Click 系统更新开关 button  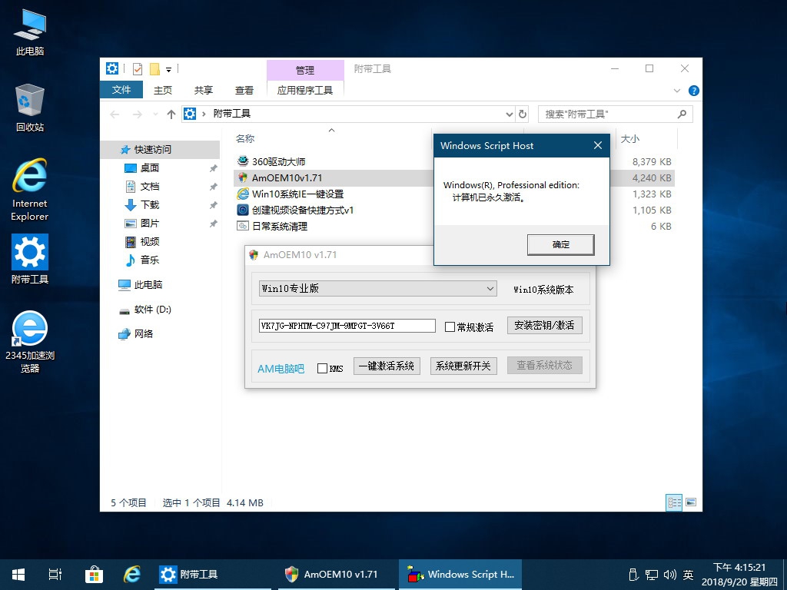(x=463, y=366)
